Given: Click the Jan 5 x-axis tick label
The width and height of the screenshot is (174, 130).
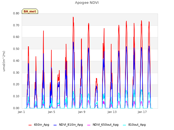Looking at the screenshot, I should point(51,112).
